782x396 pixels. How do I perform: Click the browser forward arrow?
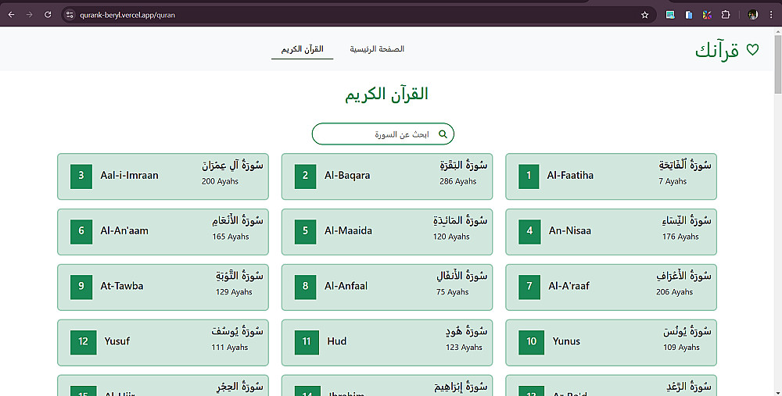pos(30,15)
